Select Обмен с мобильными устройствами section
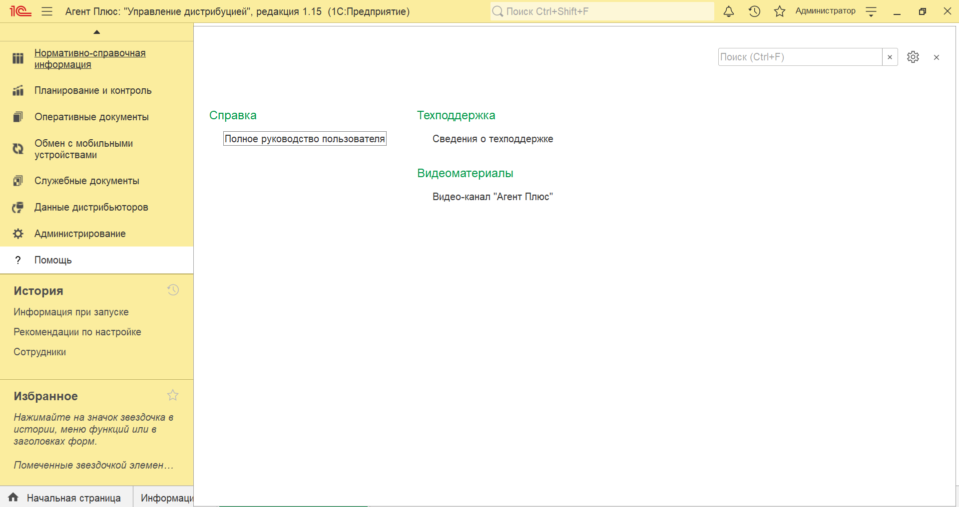The image size is (959, 507). pyautogui.click(x=83, y=149)
